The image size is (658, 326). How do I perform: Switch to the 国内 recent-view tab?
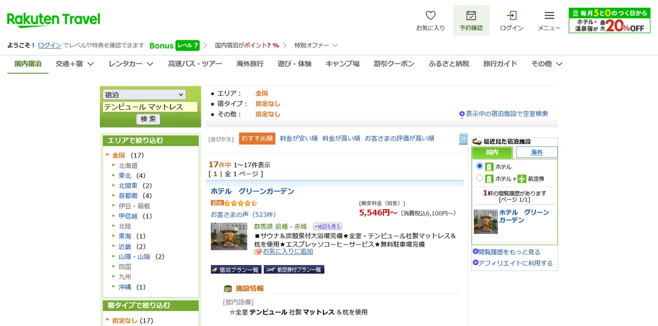pyautogui.click(x=492, y=152)
